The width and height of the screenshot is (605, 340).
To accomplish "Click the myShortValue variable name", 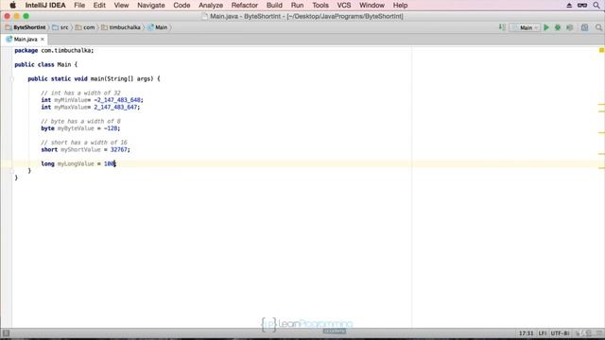I will [80, 149].
